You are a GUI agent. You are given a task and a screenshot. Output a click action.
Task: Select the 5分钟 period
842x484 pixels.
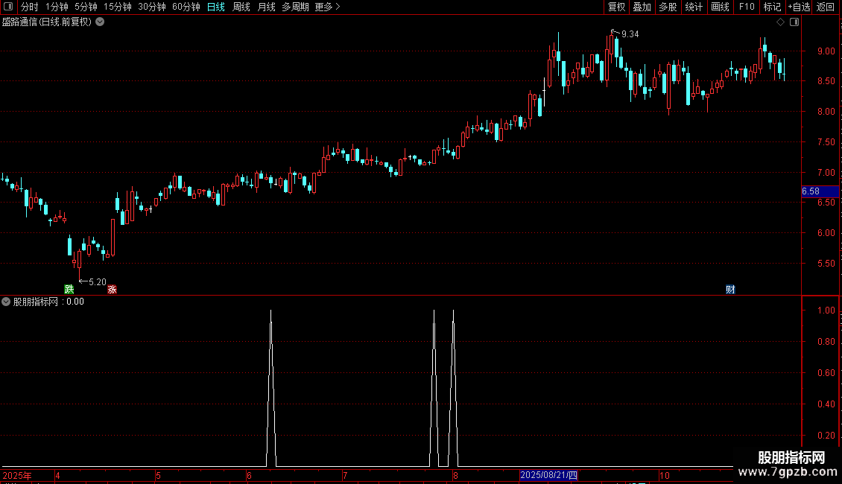(86, 7)
